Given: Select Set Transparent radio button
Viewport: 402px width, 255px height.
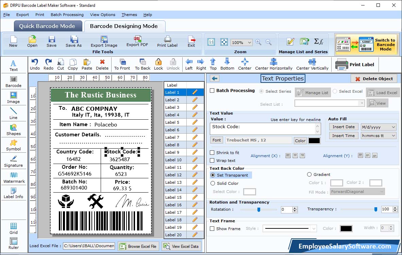Looking at the screenshot, I should 213,175.
